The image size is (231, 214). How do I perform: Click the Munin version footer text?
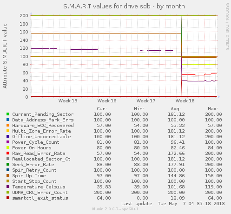115,209
